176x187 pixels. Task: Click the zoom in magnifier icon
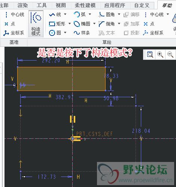(x=160, y=55)
